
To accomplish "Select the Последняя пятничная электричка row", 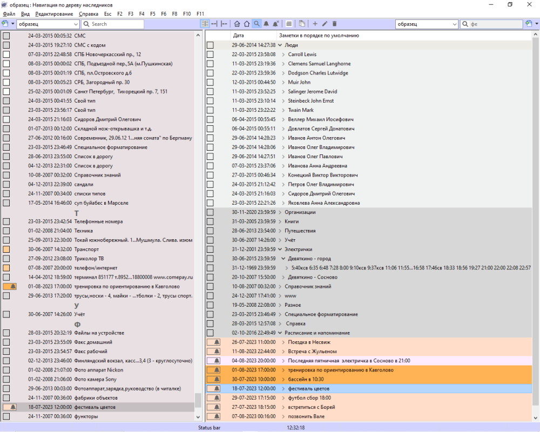I will 369,361.
